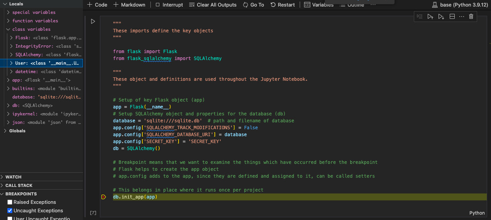Expand the app Flask variable
This screenshot has width=491, height=220.
[8, 80]
